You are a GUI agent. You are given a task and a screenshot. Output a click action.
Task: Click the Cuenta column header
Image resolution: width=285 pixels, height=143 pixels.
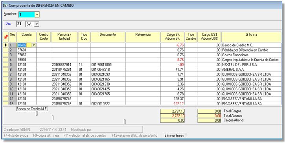[26, 37]
